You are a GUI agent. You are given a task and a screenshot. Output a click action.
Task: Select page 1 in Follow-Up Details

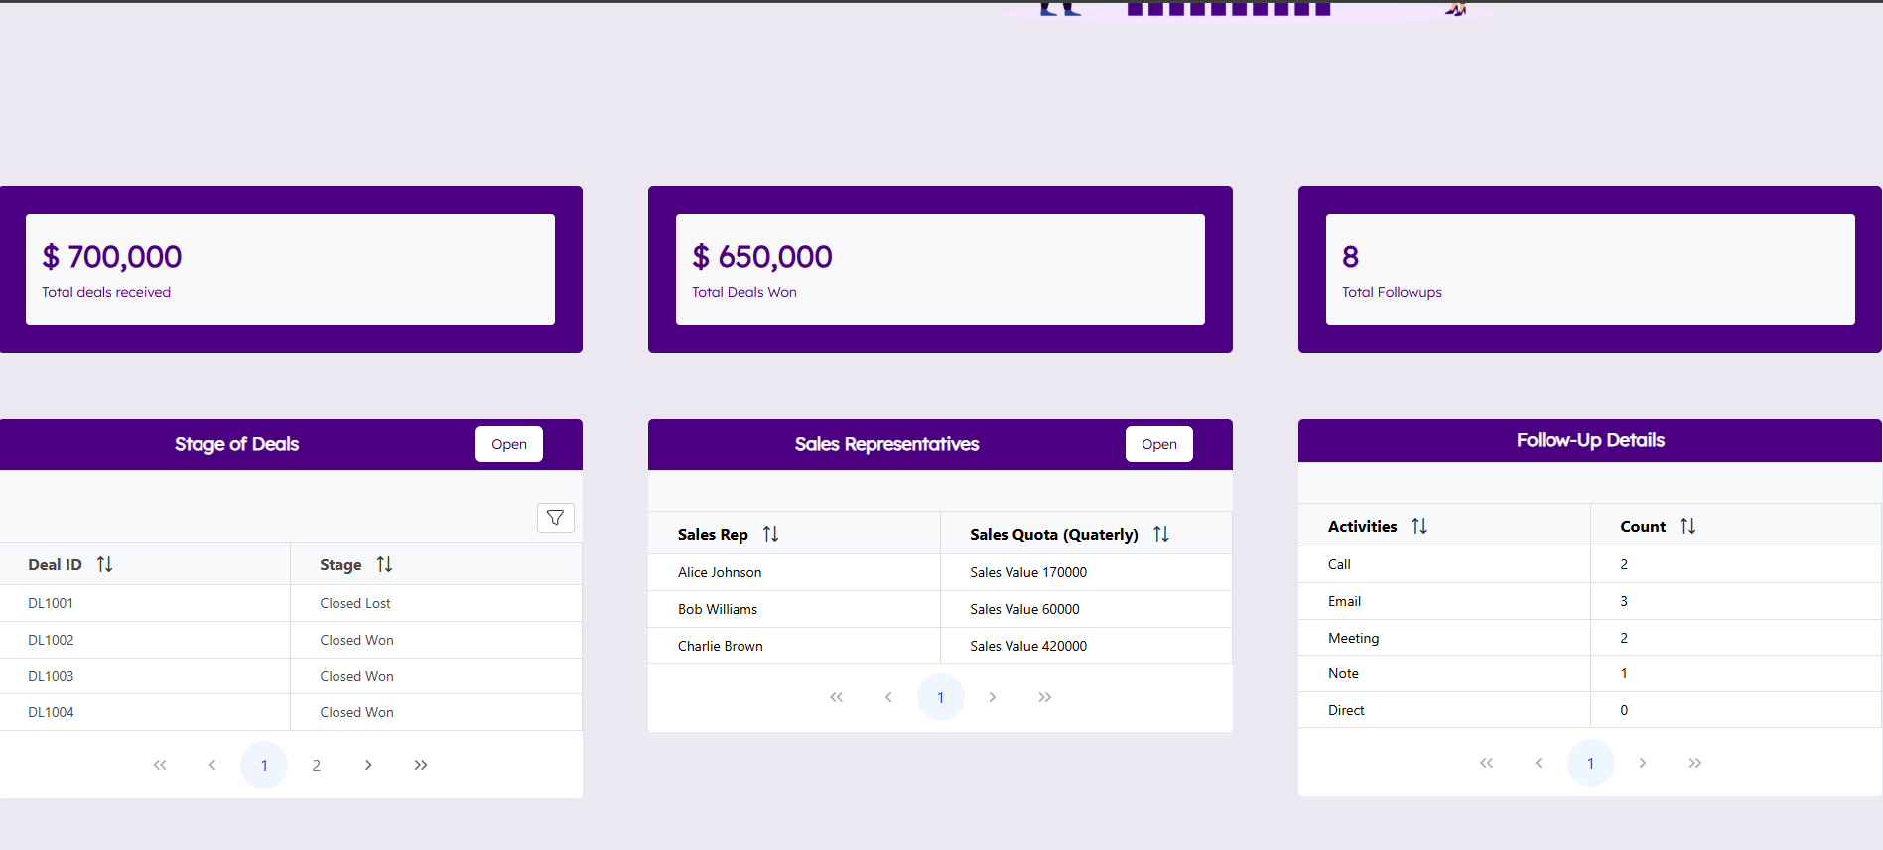[1591, 763]
